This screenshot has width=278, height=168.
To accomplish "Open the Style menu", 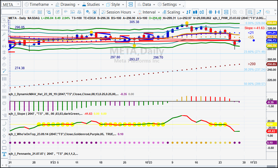I will [113, 5].
